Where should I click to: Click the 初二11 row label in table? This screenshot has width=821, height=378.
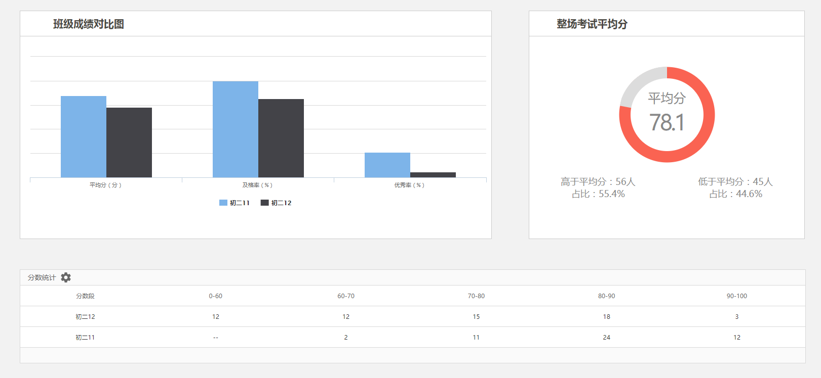click(x=85, y=338)
